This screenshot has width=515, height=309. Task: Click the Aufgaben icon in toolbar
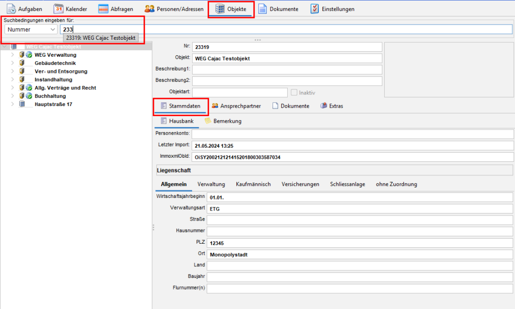coord(12,9)
